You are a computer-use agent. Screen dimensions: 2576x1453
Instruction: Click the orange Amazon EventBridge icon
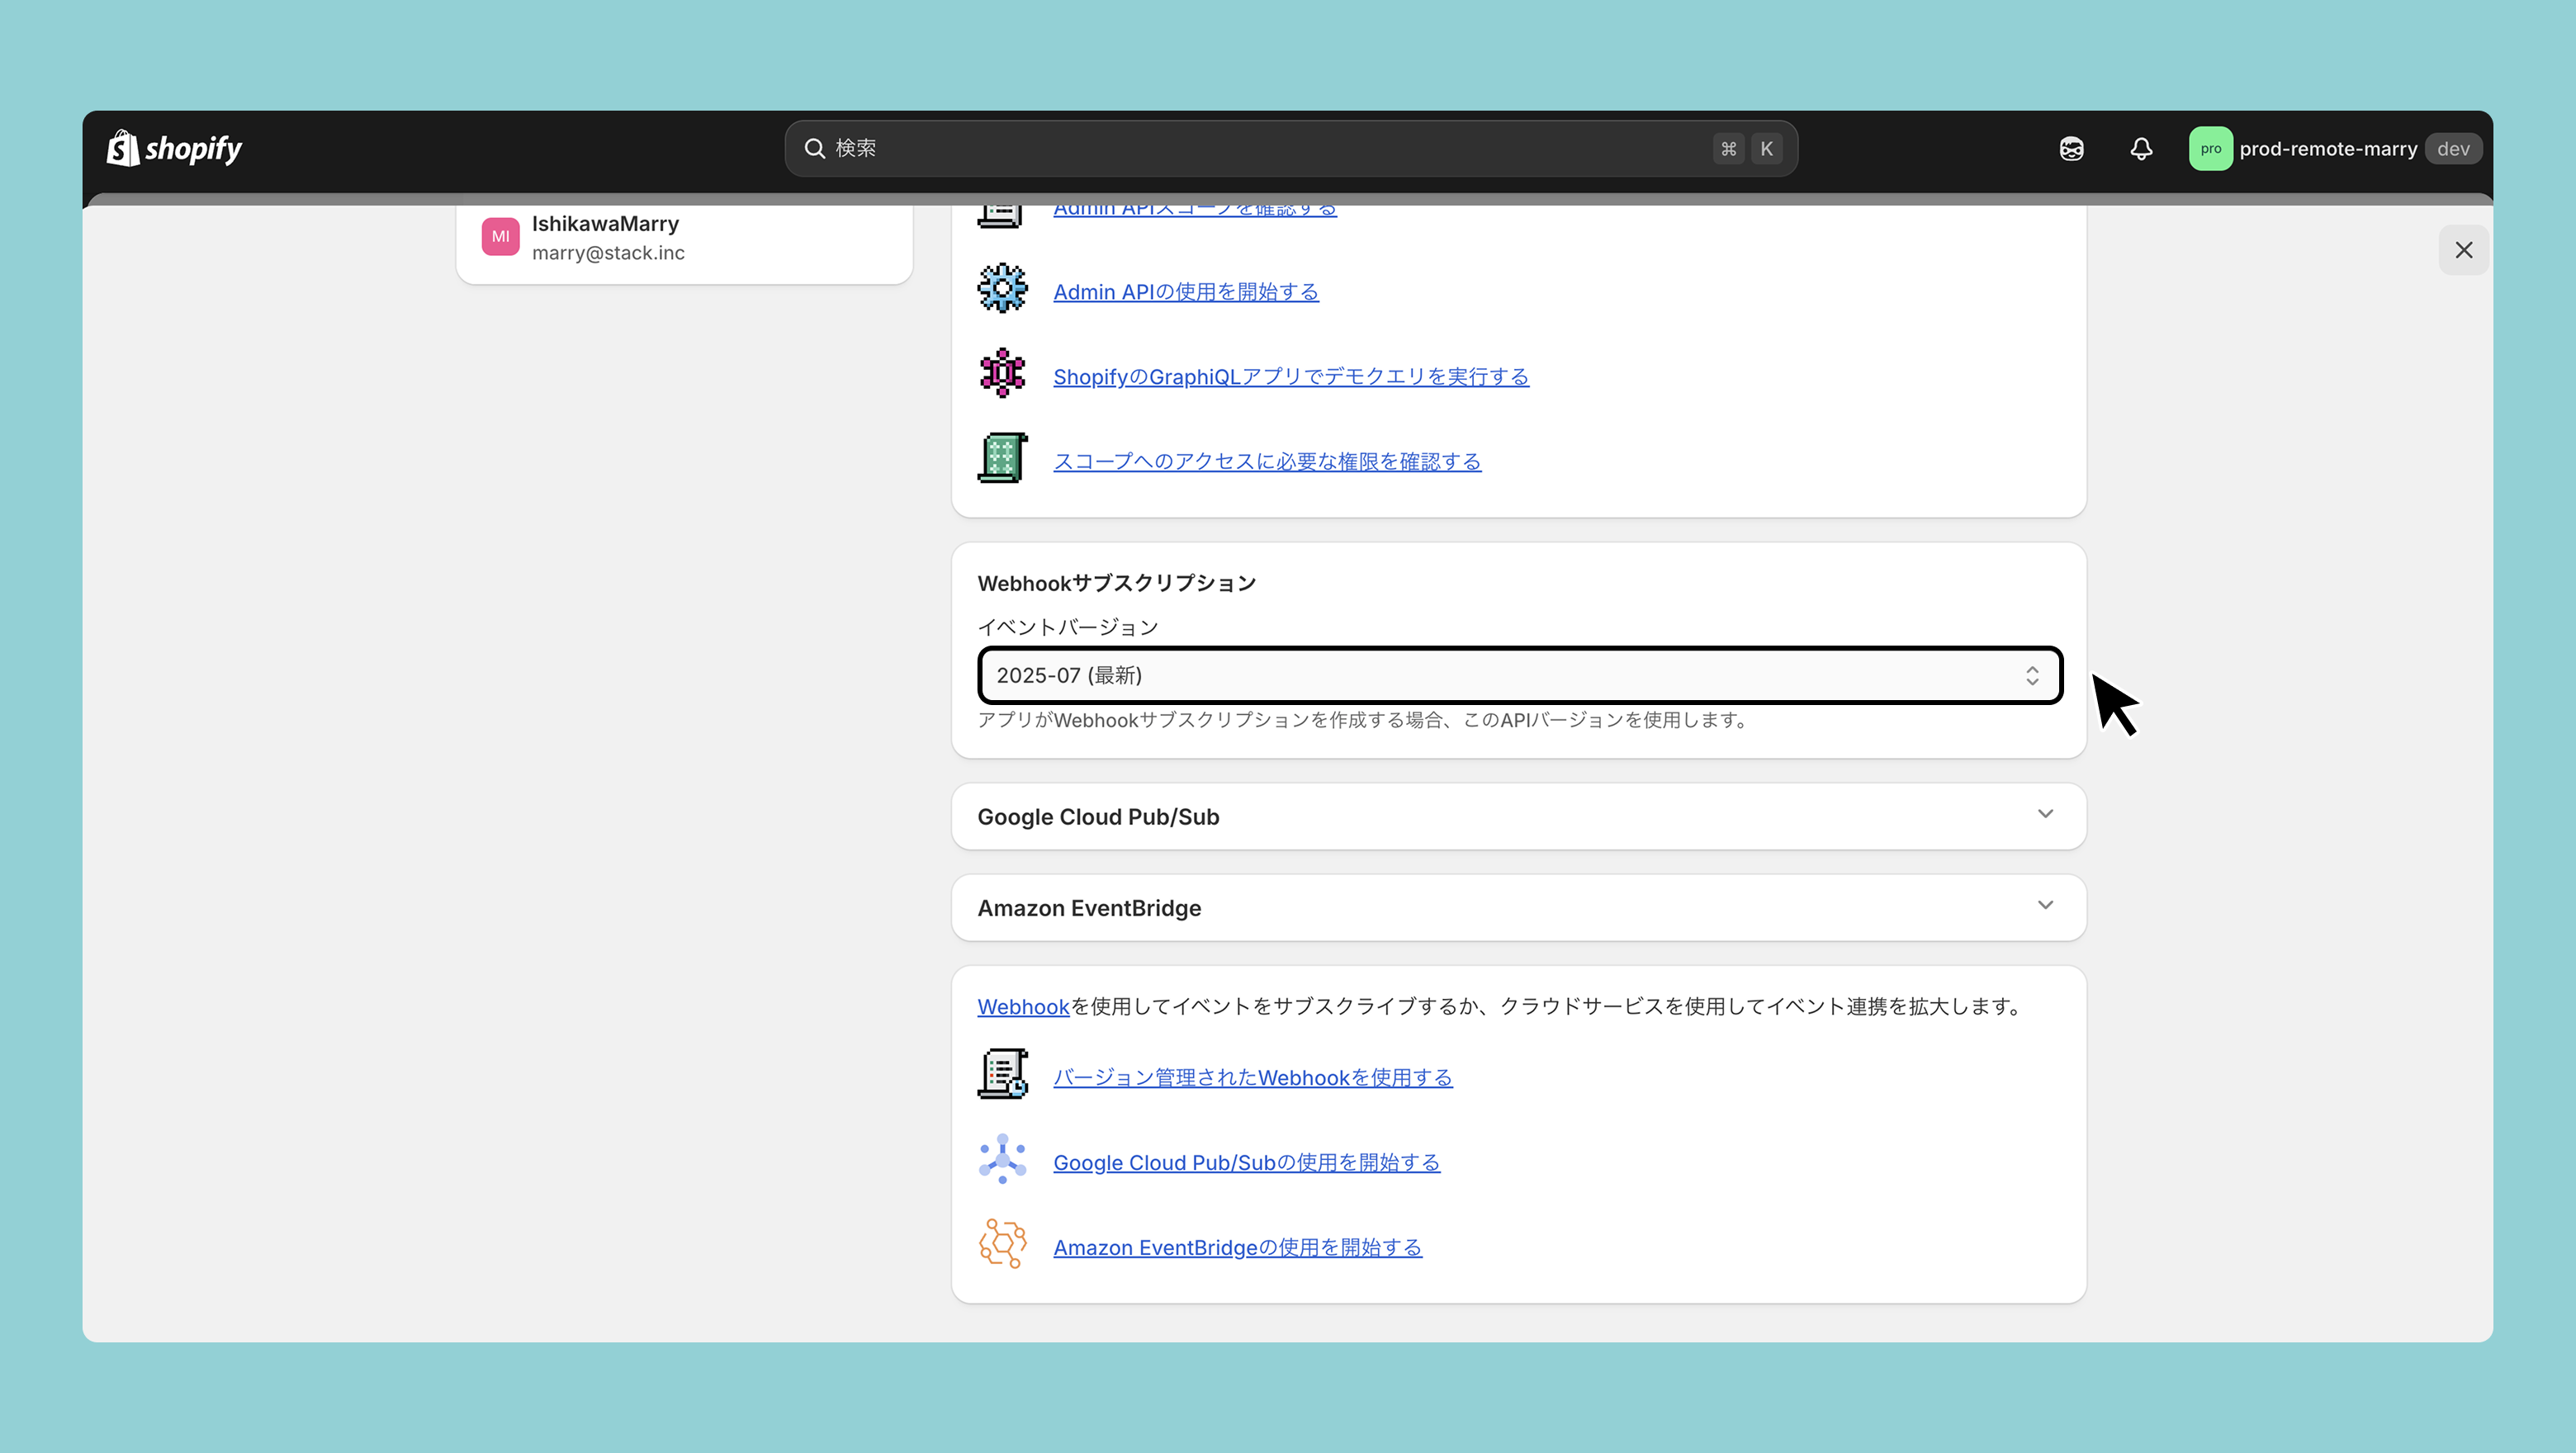[1002, 1245]
